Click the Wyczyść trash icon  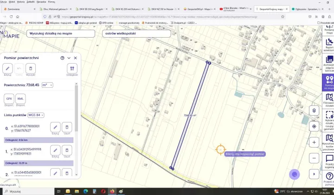[x=31, y=68]
